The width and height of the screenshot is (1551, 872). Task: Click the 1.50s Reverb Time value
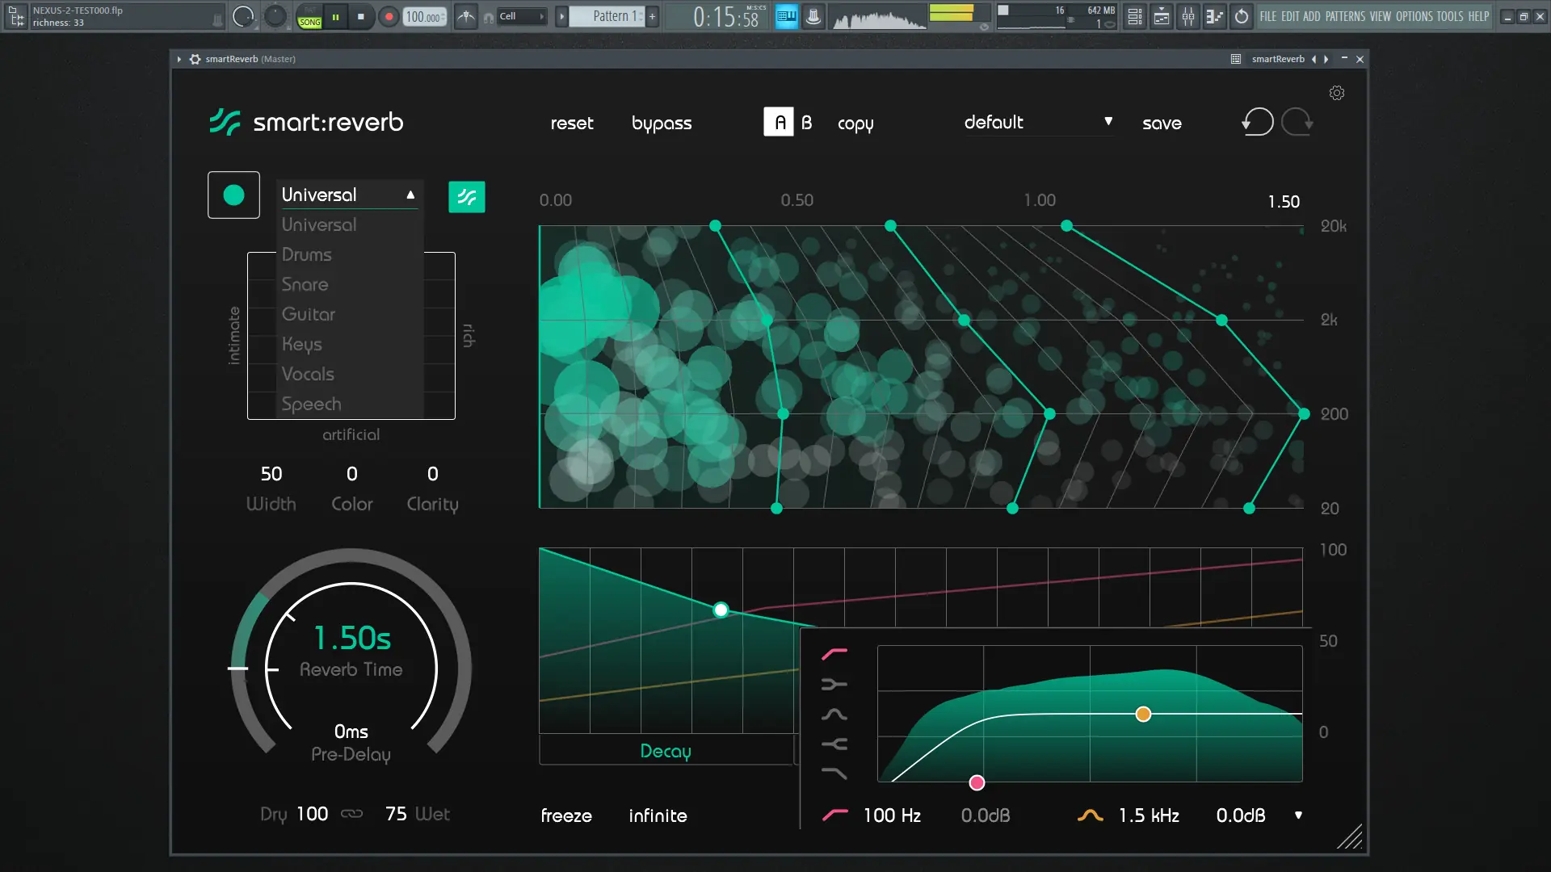point(352,638)
